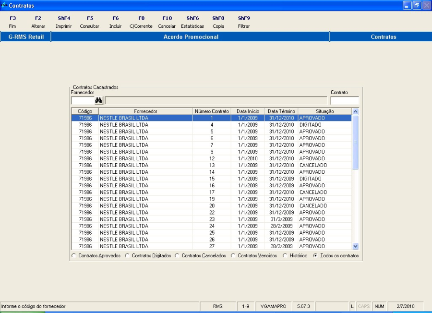This screenshot has height=313, width=432.
Task: Click the Fornecedor column header
Action: pyautogui.click(x=145, y=111)
